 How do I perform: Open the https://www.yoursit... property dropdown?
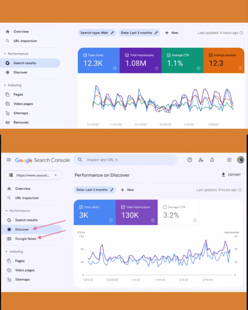pos(33,175)
